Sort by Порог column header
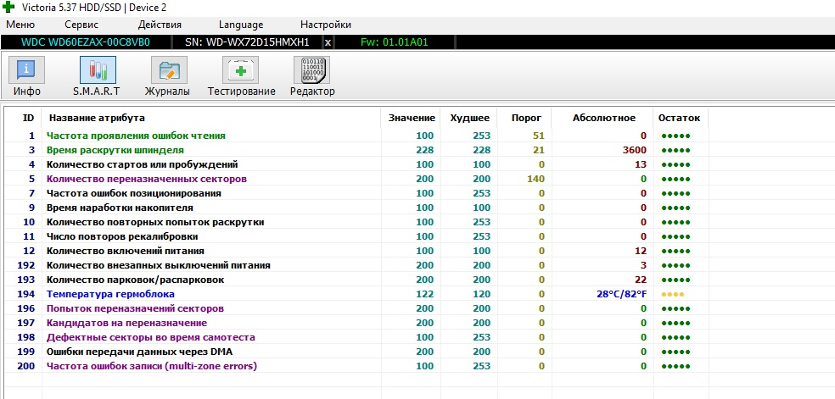Screen dimensions: 835x399 pos(526,118)
